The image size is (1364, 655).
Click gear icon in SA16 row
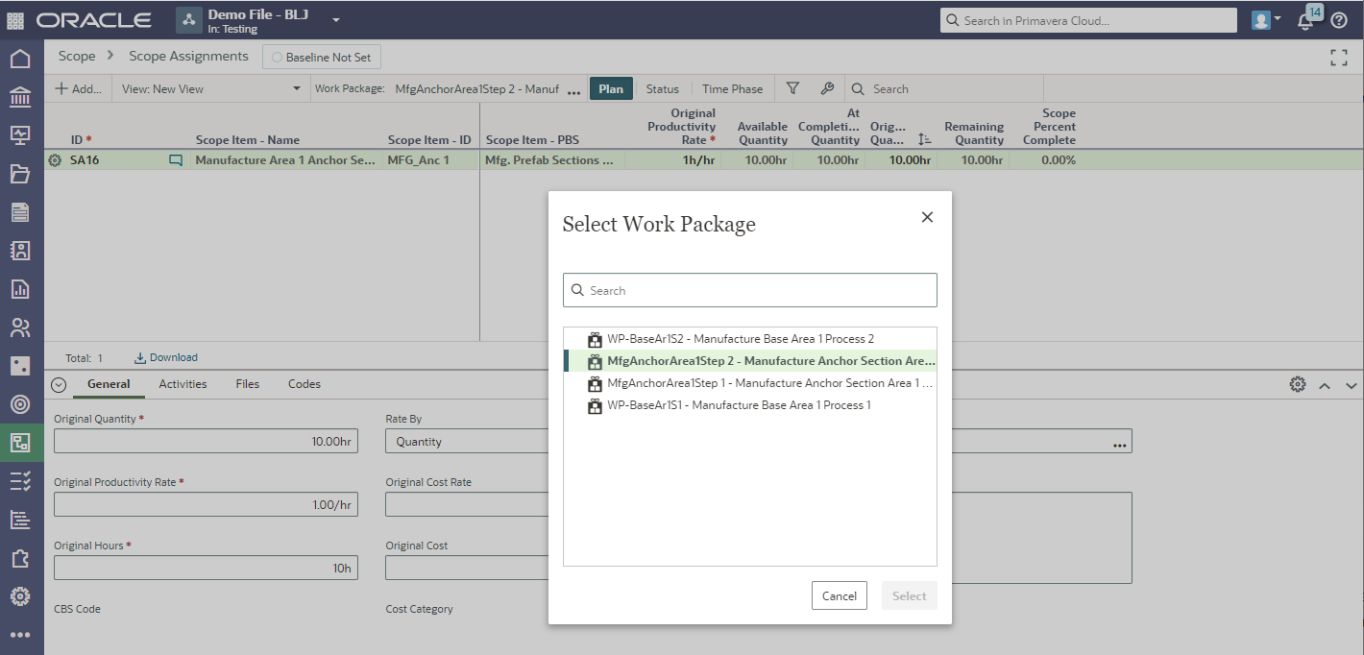(55, 160)
